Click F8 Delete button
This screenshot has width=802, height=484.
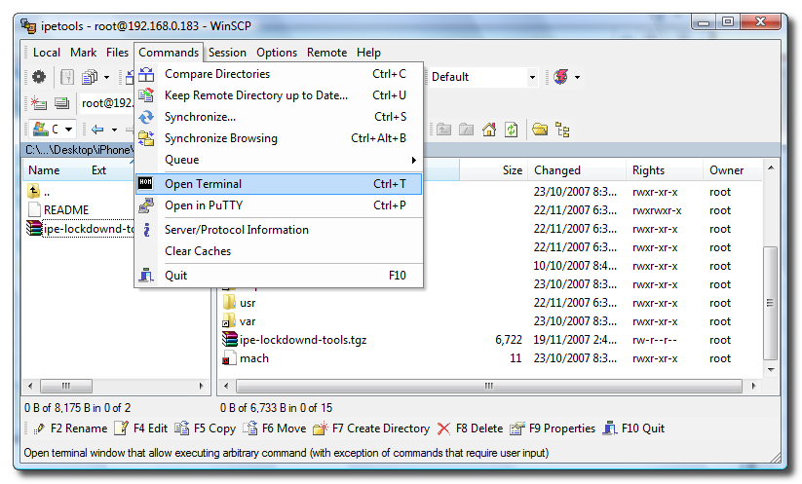(x=470, y=428)
